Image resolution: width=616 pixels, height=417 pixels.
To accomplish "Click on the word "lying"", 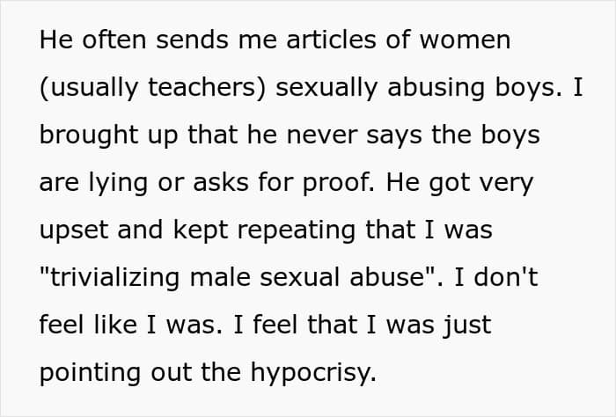I will point(118,182).
